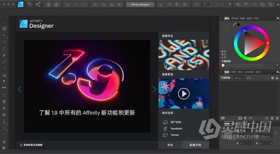Open the Twitter text link
The height and width of the screenshot is (154, 280).
point(175,135)
